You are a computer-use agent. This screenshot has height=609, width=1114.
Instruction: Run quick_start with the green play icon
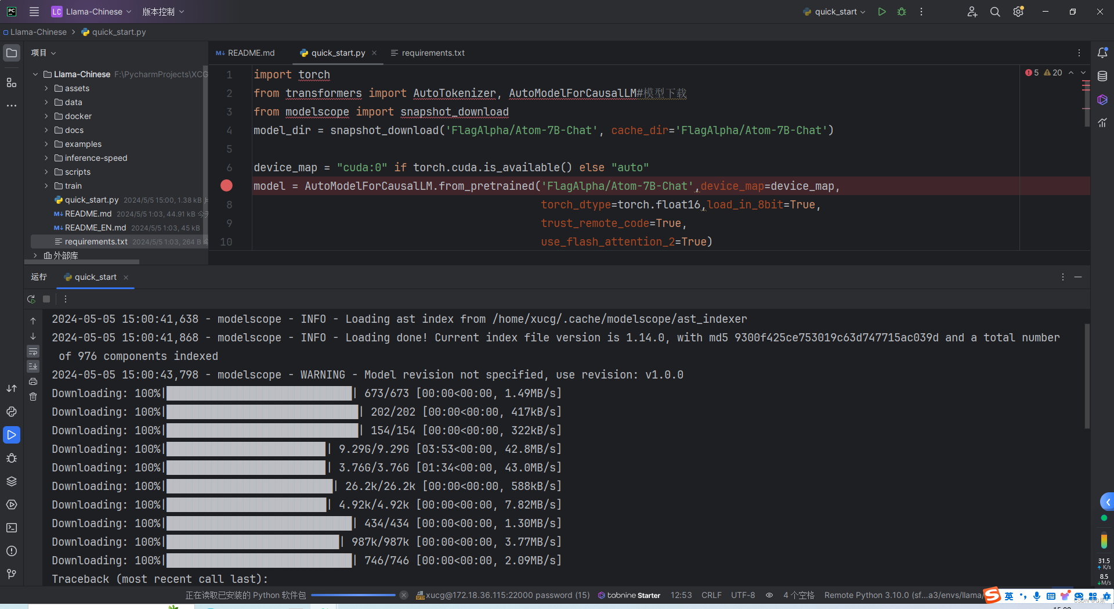tap(882, 12)
